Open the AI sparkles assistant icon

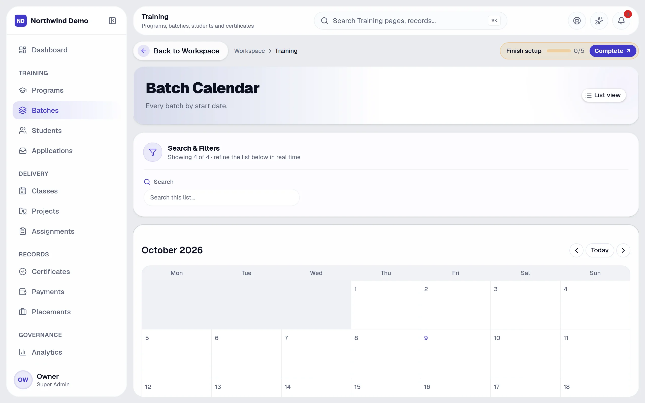(x=599, y=20)
